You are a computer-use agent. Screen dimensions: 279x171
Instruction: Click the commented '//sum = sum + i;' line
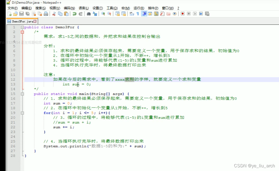[x=72, y=122]
